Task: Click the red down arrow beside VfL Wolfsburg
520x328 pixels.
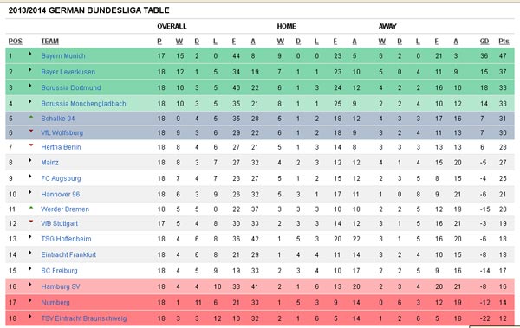Action: click(x=31, y=131)
